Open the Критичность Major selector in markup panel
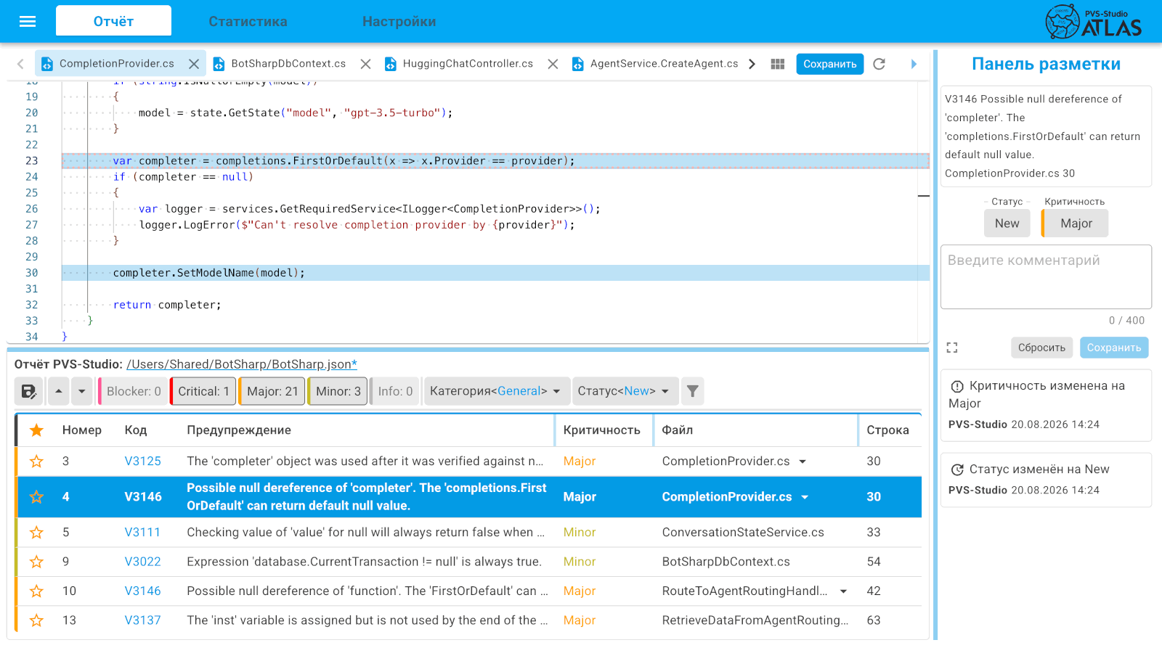This screenshot has width=1162, height=648. coord(1076,223)
